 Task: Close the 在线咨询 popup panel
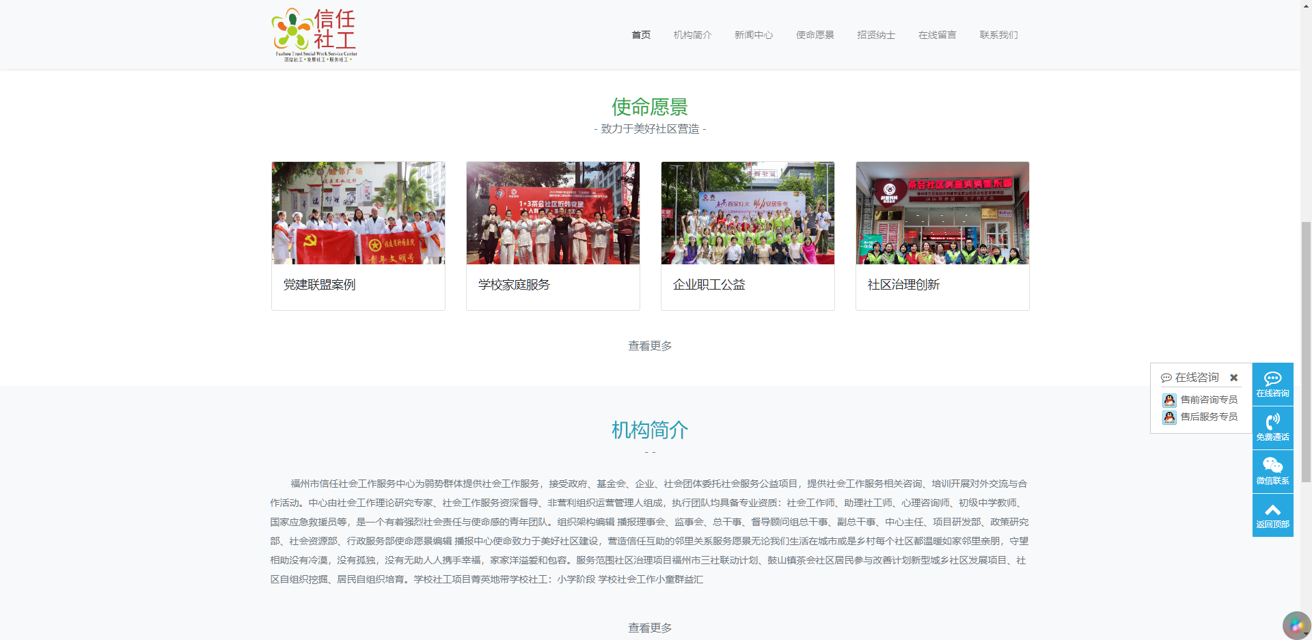point(1233,378)
